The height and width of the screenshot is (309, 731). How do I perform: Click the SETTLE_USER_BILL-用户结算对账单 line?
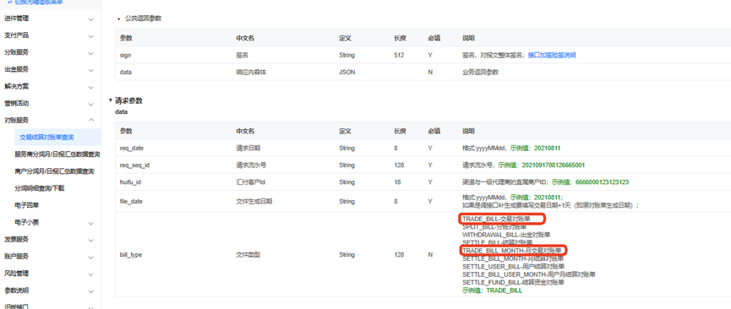pyautogui.click(x=512, y=267)
